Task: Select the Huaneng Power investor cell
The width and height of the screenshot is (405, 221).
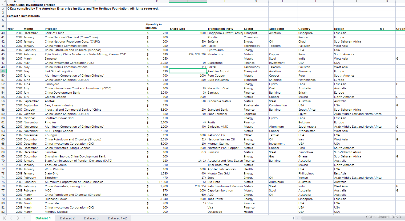Action: pyautogui.click(x=94, y=199)
